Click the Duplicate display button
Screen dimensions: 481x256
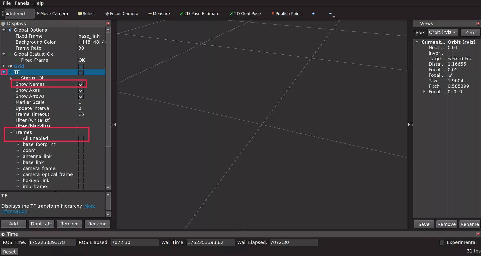coord(42,224)
